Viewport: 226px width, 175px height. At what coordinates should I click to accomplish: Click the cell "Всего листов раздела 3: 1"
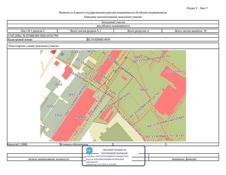click(x=86, y=31)
